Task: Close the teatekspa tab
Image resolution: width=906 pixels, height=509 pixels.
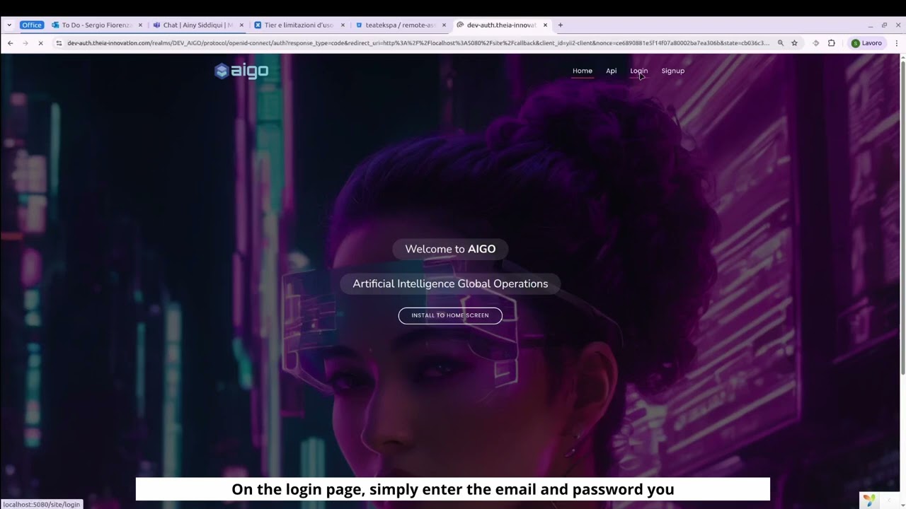Action: 444,25
